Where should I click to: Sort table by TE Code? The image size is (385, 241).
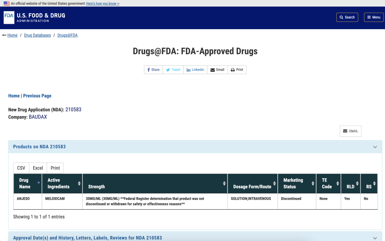tap(329, 183)
